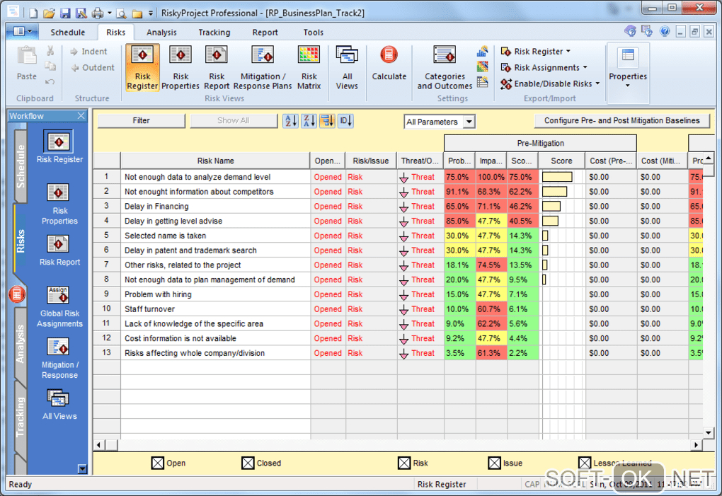Open Global Risk Assignments in sidebar

[59, 307]
